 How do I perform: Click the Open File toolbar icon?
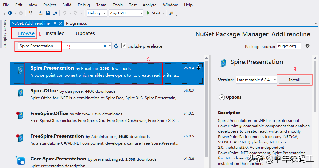coord(41,13)
